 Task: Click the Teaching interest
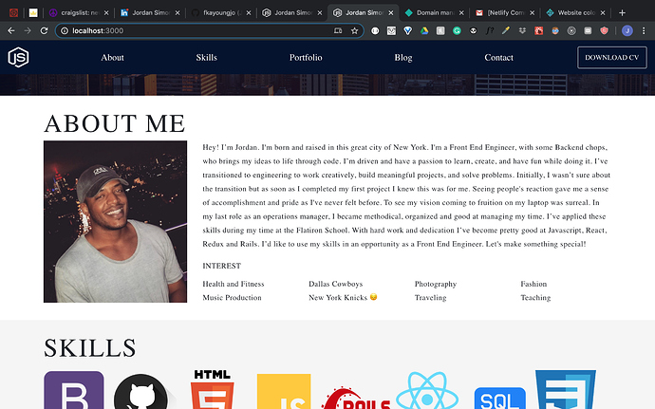click(x=535, y=297)
